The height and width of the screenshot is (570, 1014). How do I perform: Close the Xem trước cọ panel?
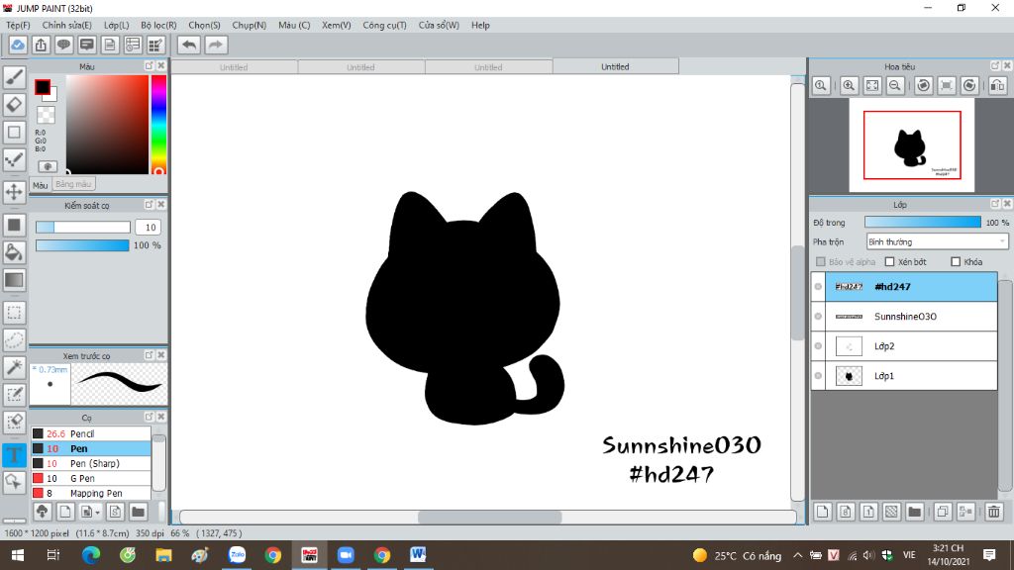(161, 355)
